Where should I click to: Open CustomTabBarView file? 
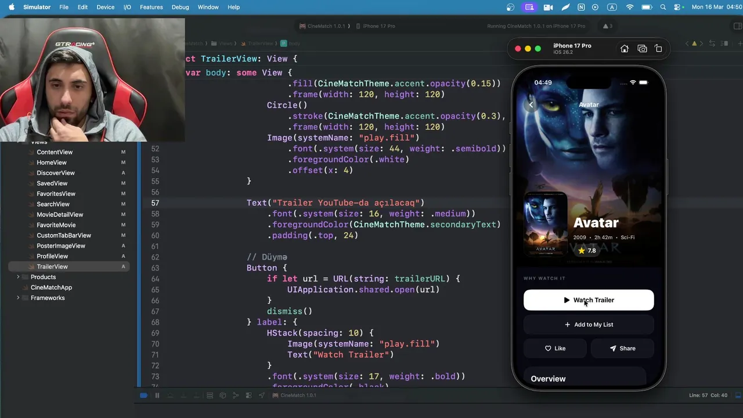64,236
